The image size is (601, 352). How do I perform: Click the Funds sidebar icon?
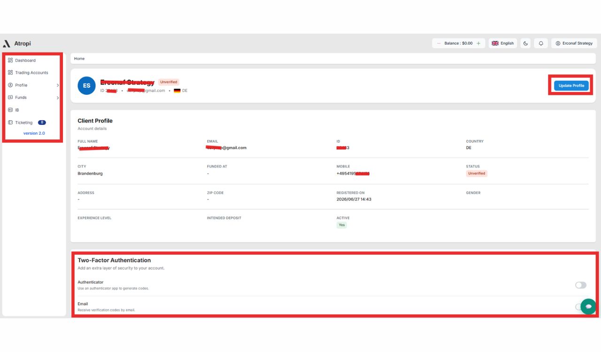pyautogui.click(x=10, y=97)
